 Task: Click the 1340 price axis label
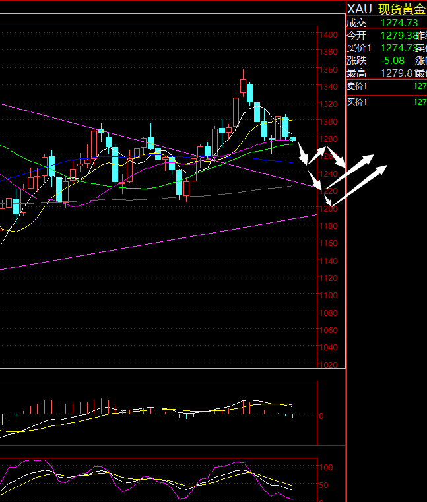tap(329, 87)
